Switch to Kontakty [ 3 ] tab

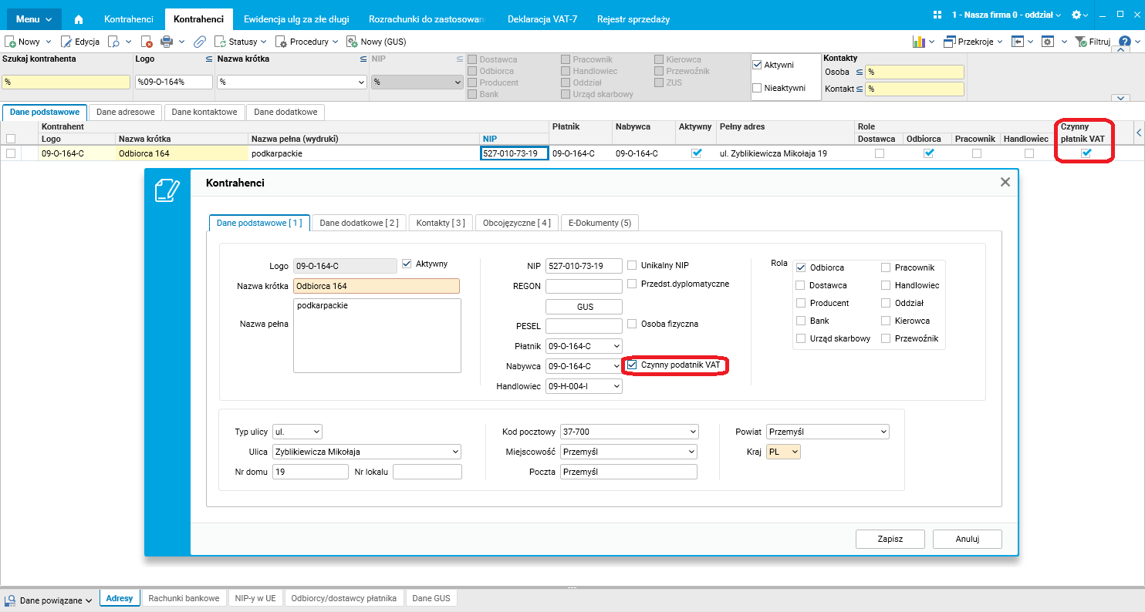pyautogui.click(x=441, y=223)
